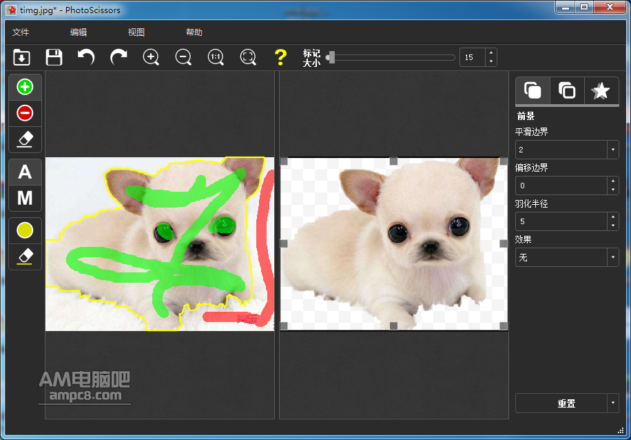The height and width of the screenshot is (440, 631).
Task: Click the bottom-center crop handle on result
Action: [393, 326]
